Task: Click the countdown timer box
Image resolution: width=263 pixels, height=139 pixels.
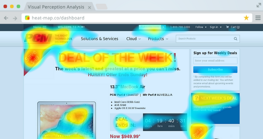Action: tap(165, 122)
